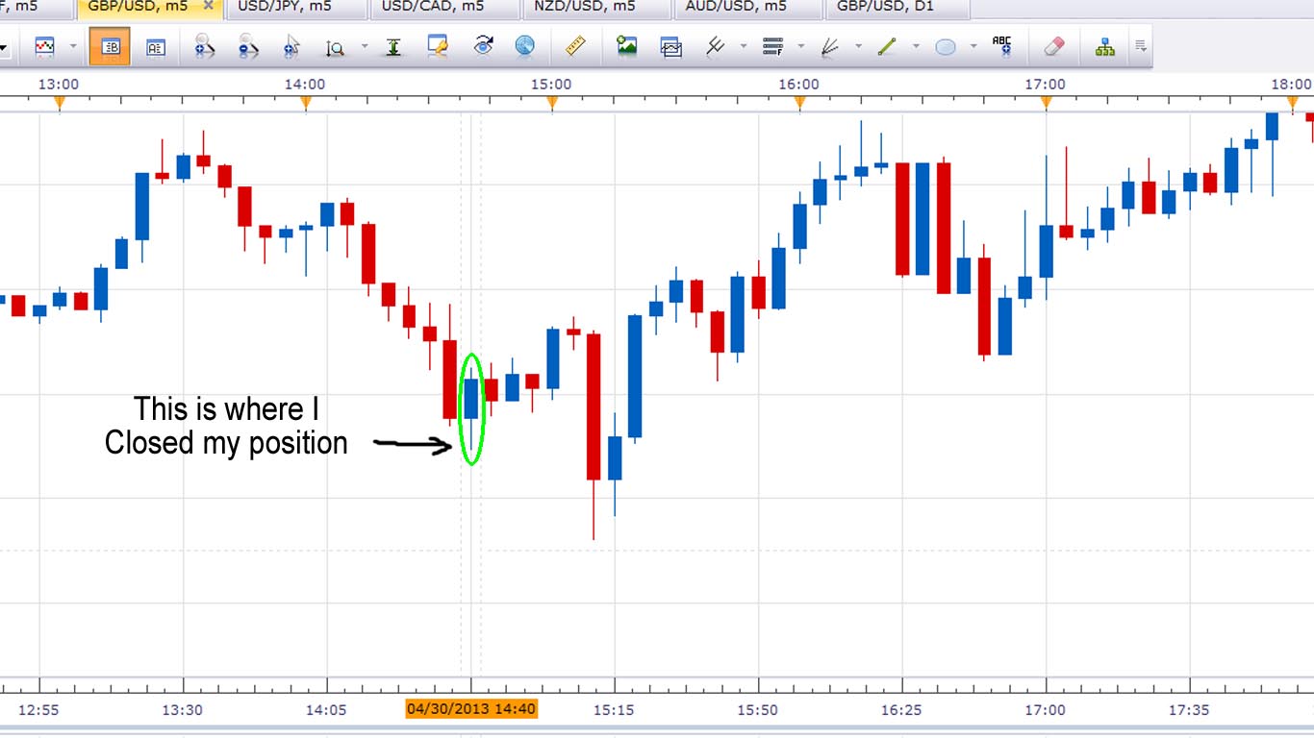Open the toolbar overflow options
The width and height of the screenshot is (1314, 738).
click(1141, 46)
